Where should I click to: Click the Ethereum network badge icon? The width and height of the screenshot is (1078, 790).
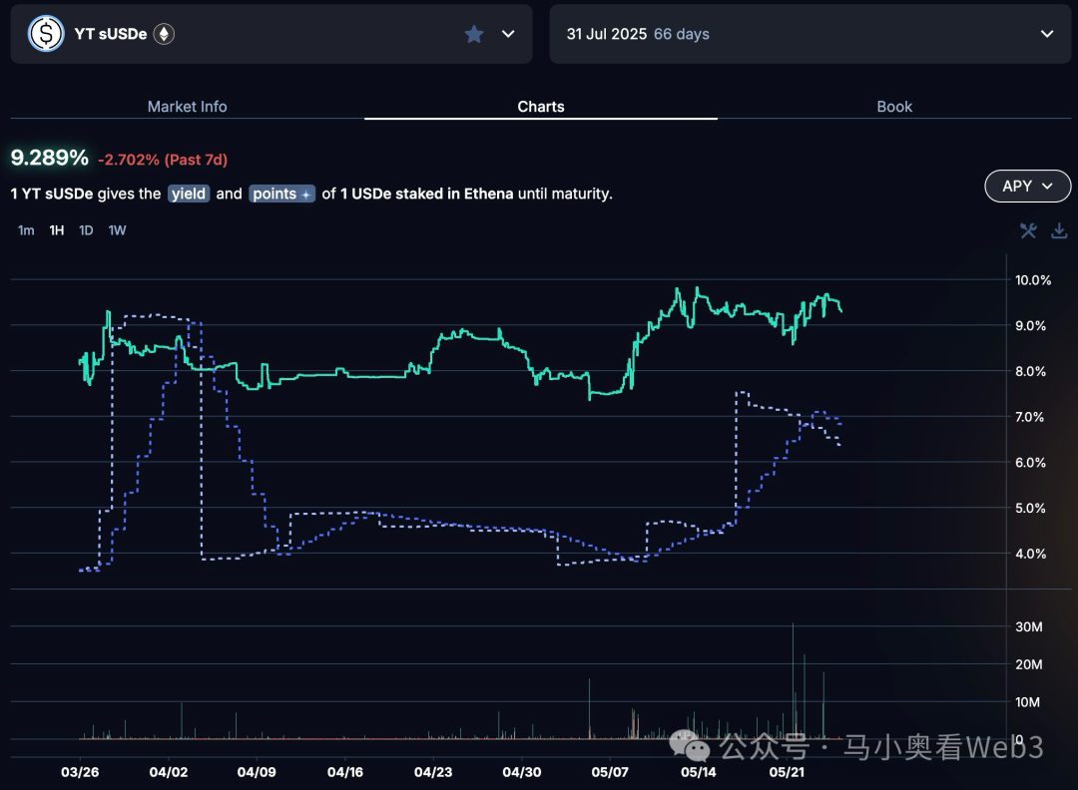click(164, 34)
